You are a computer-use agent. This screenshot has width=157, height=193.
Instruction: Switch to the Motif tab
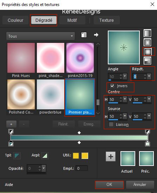tap(72, 20)
